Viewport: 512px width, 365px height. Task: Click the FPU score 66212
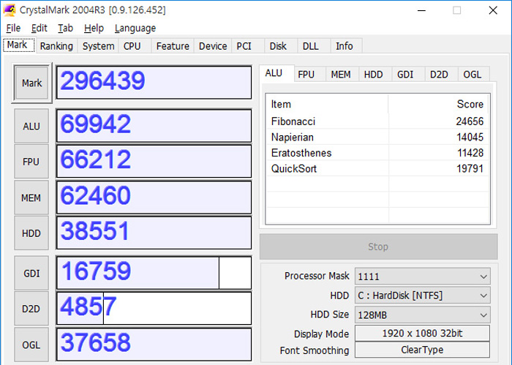pos(154,161)
